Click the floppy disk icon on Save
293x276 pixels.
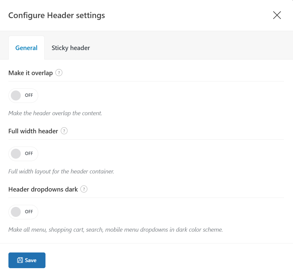pos(20,260)
